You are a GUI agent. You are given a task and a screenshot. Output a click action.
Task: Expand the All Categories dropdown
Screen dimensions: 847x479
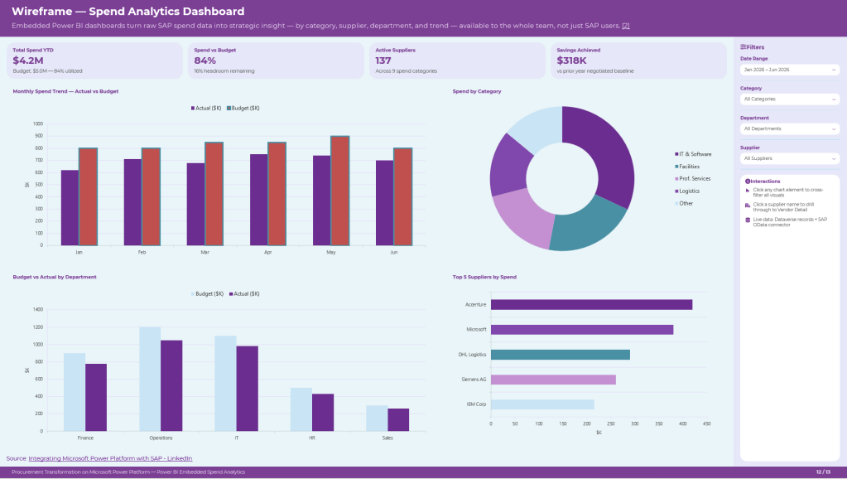coord(789,99)
